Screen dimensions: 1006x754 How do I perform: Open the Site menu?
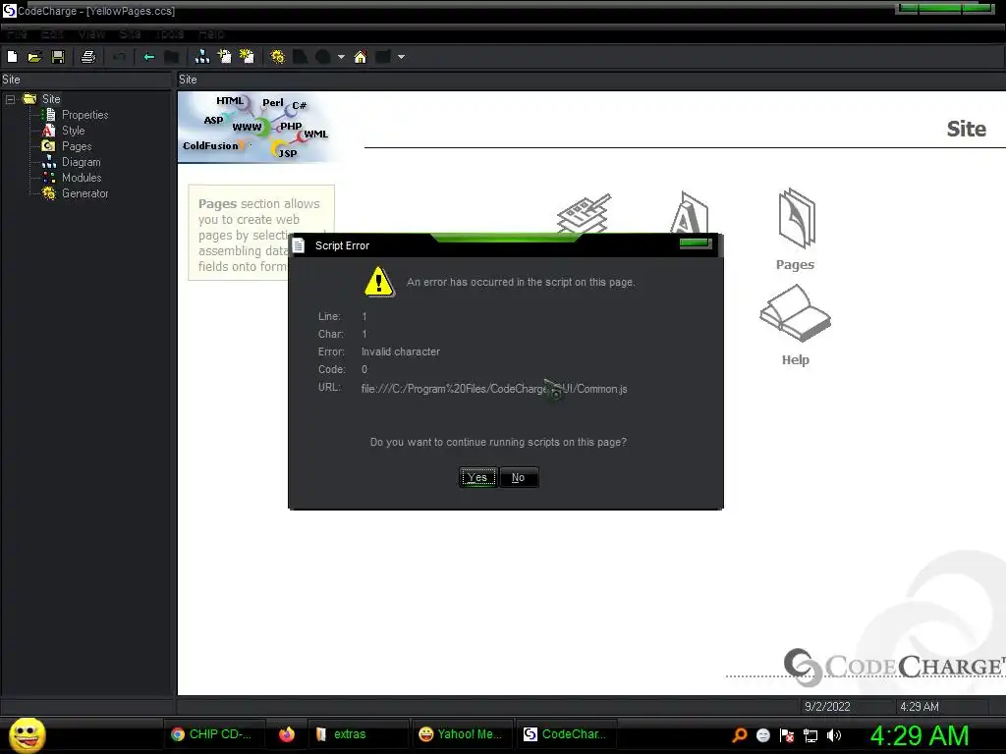[130, 34]
